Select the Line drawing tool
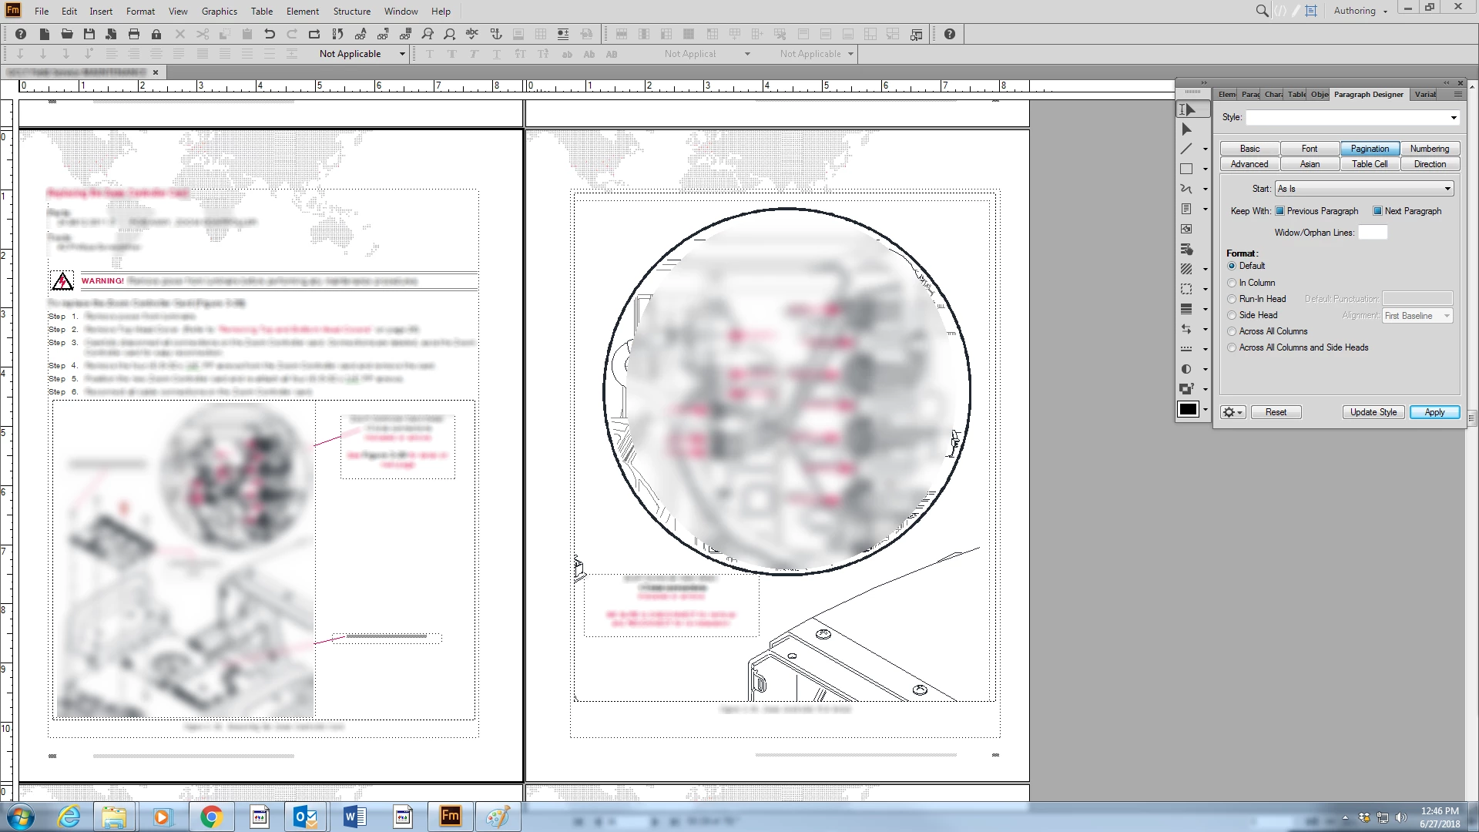 [x=1186, y=149]
